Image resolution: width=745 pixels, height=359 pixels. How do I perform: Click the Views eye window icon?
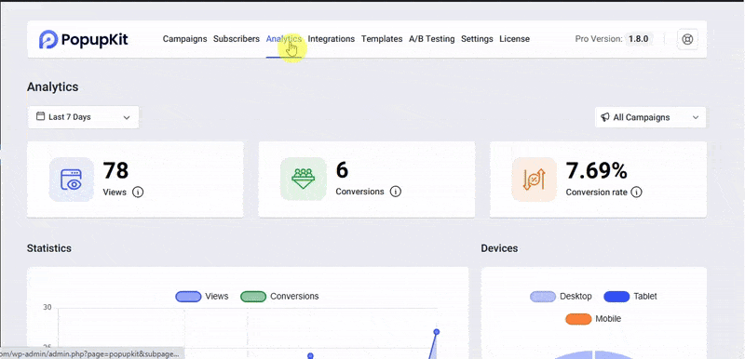pos(72,179)
